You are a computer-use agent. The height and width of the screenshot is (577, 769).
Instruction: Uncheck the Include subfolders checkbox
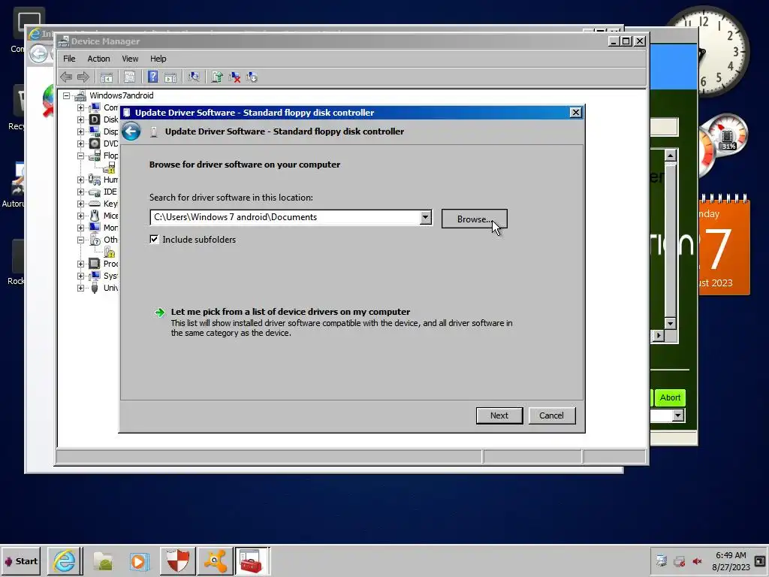click(154, 240)
